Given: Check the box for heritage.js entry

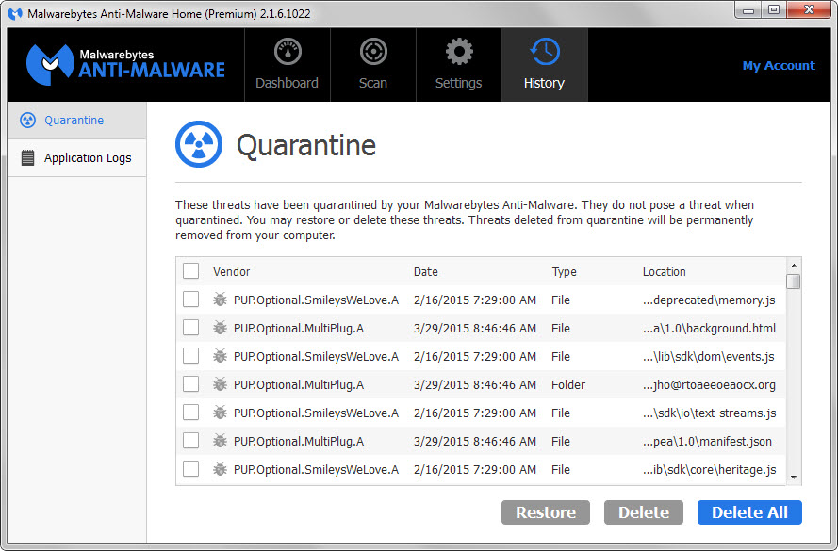Looking at the screenshot, I should pos(190,469).
